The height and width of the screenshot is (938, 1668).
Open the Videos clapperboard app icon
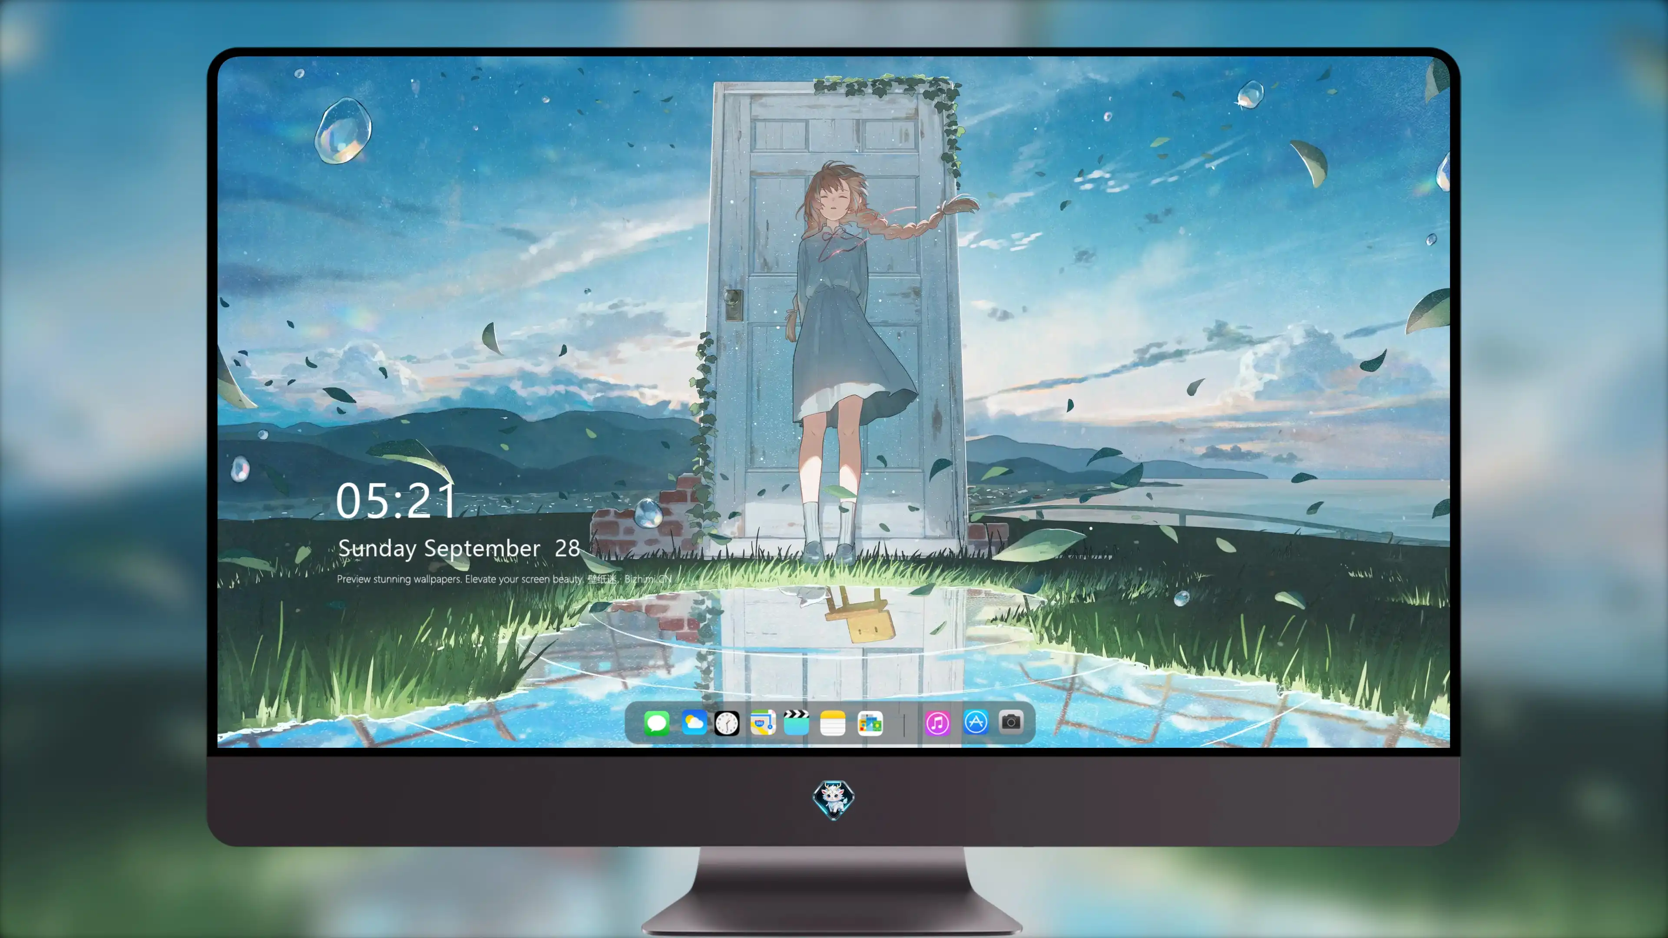(797, 723)
